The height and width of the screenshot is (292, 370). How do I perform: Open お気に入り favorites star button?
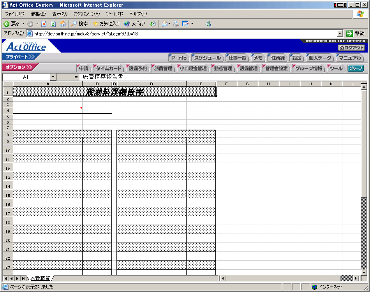point(106,24)
